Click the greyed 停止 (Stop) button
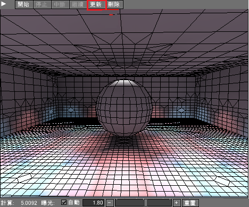The height and width of the screenshot is (207, 249). 42,4
